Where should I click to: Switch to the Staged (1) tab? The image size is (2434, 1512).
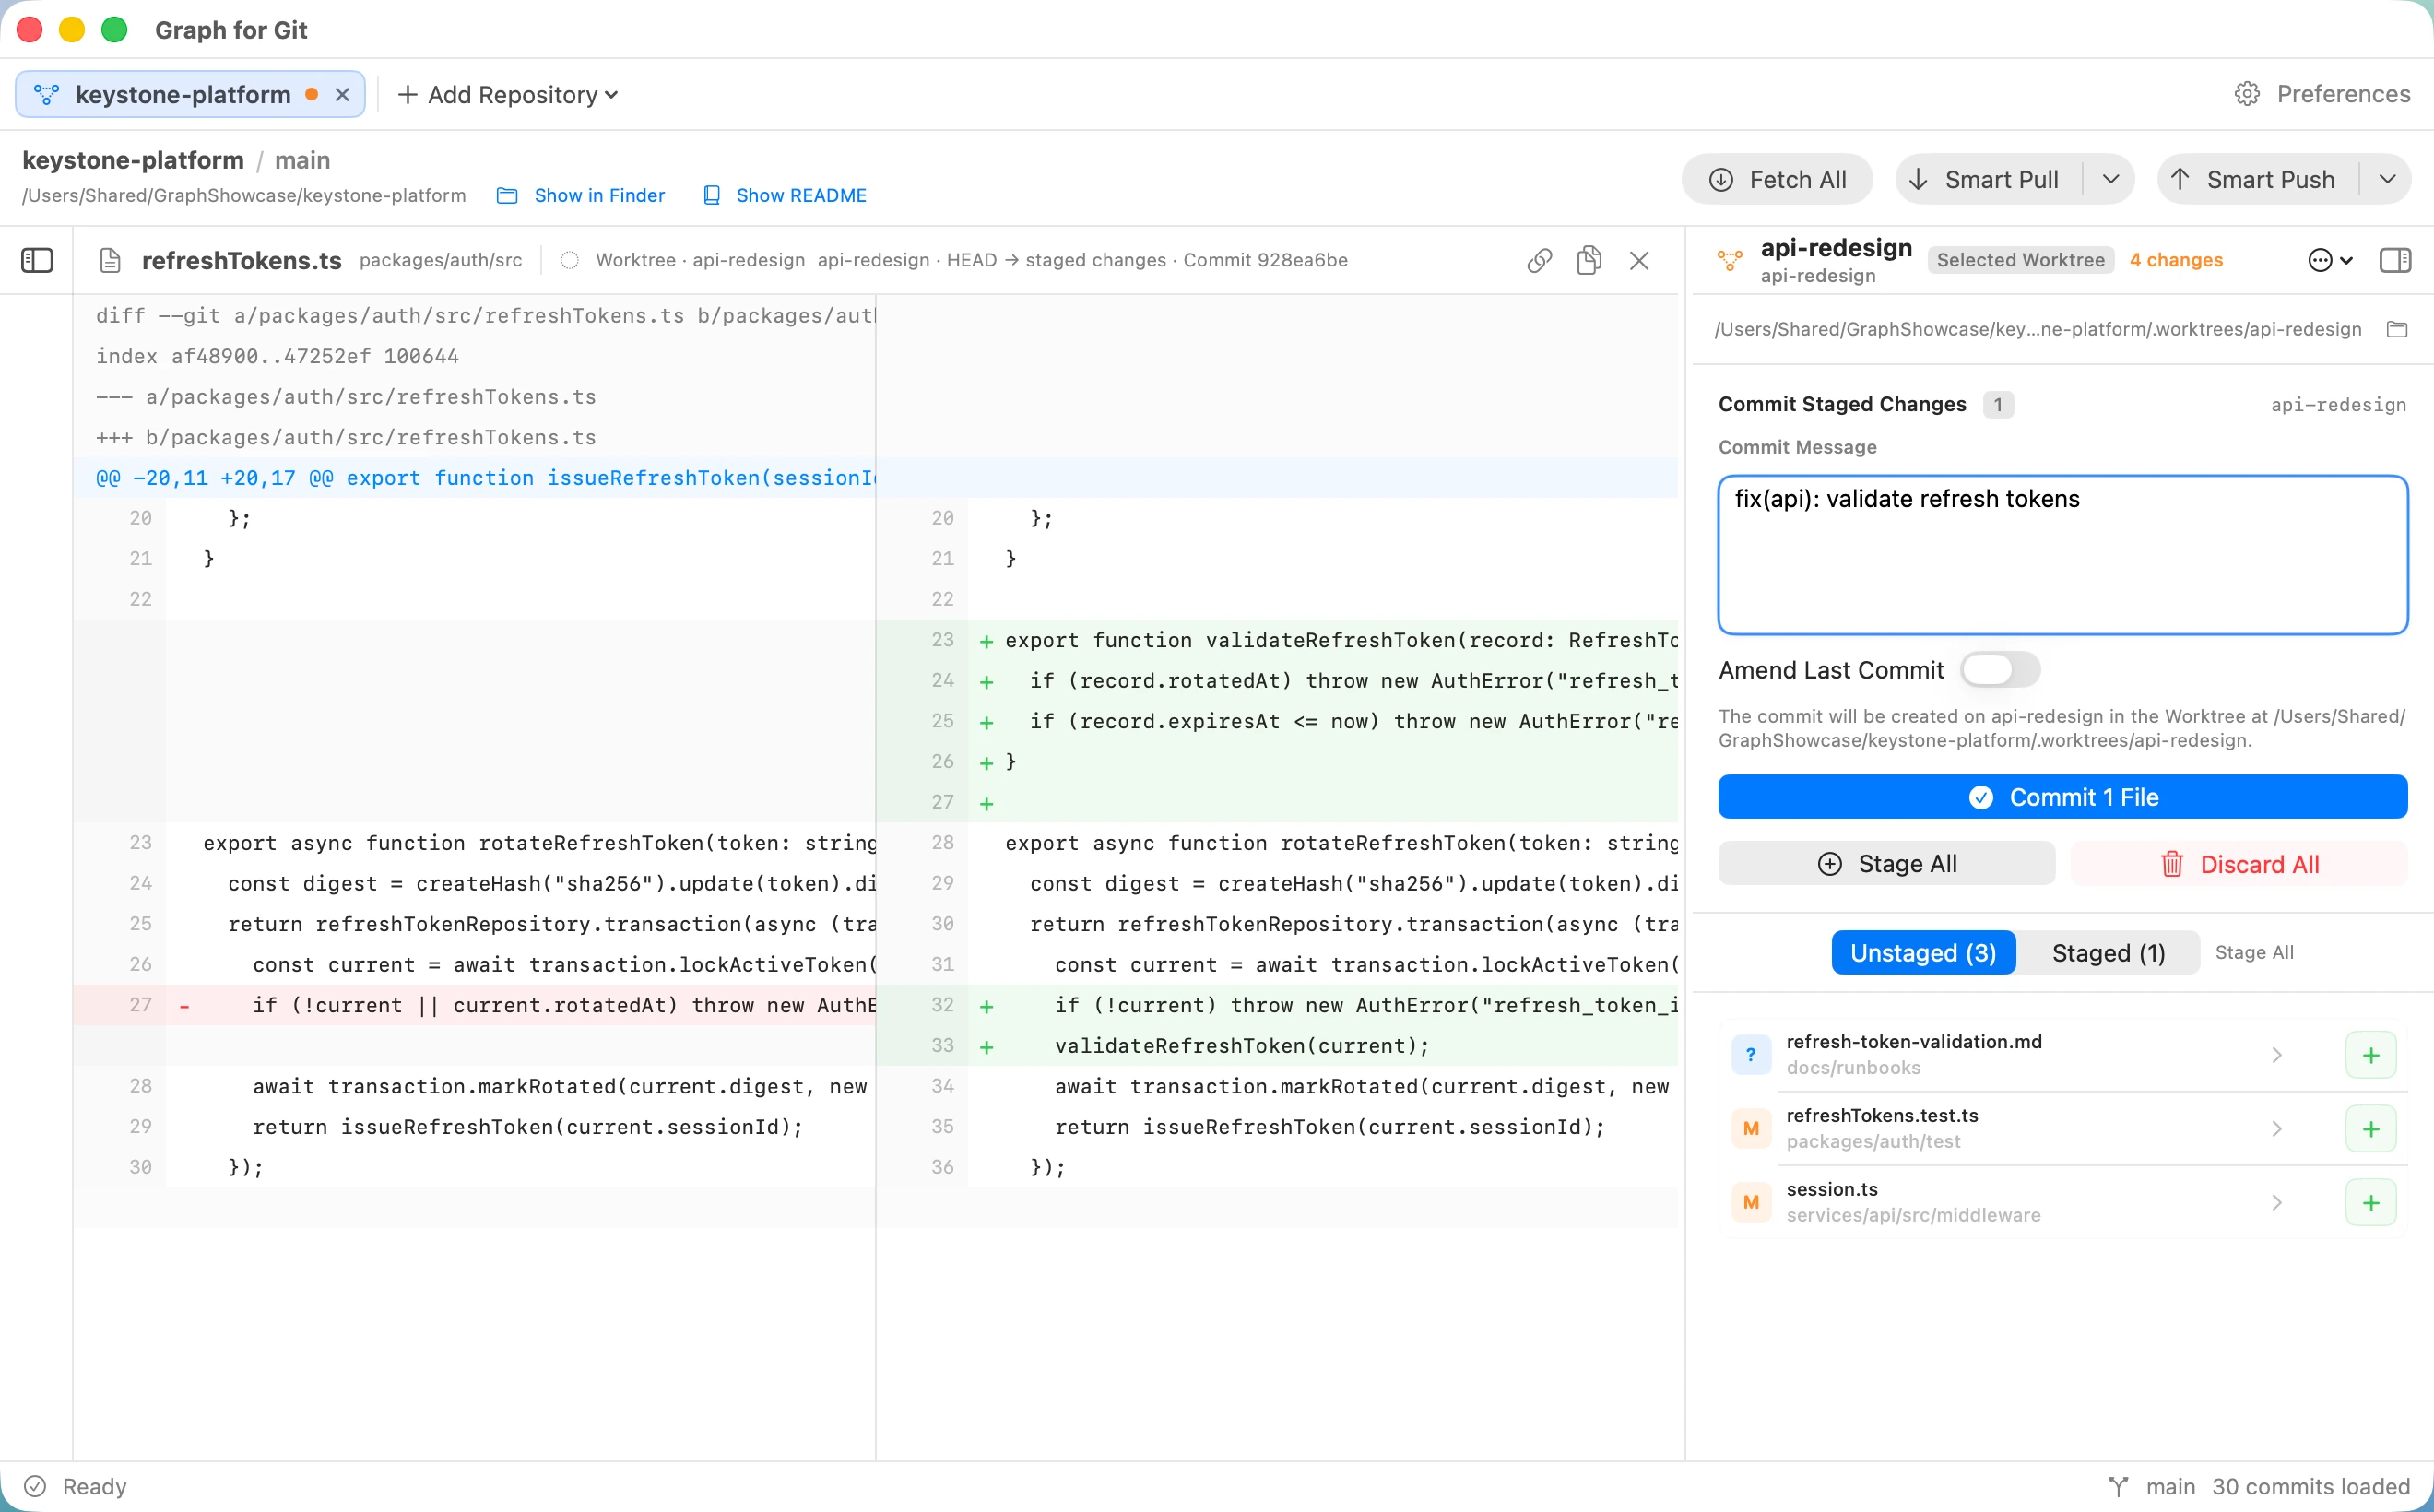(x=2107, y=953)
